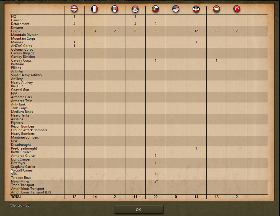Viewport: 280px width, 216px height.
Task: Click the Serbia Corps value 6
Action: tap(135, 31)
